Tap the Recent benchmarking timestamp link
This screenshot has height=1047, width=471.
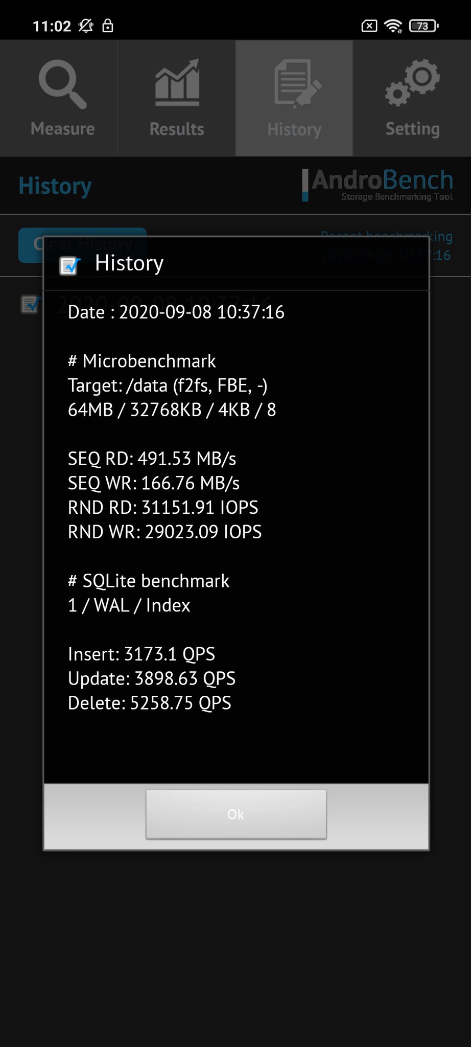pyautogui.click(x=386, y=246)
